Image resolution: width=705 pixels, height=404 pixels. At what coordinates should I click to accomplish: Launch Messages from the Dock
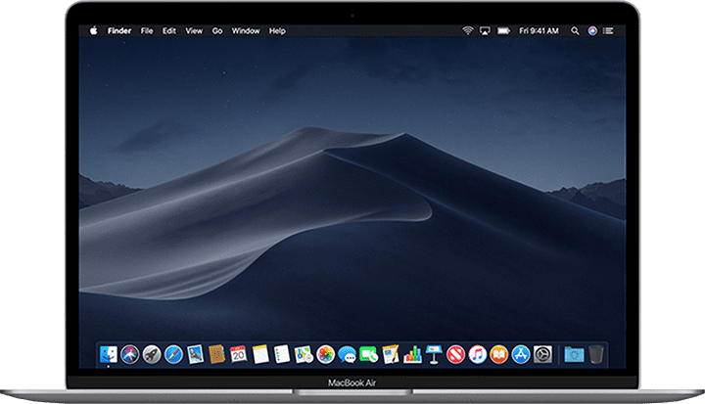347,353
